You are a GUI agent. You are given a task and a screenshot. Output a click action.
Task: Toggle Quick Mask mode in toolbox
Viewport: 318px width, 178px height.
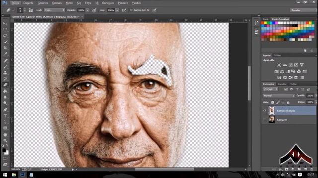tap(5, 159)
